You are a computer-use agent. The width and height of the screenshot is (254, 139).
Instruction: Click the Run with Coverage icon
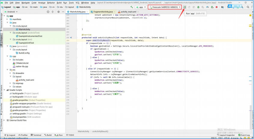click(203, 7)
